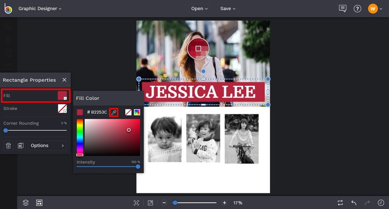
Task: Open the feedback chat icon
Action: [x=342, y=9]
